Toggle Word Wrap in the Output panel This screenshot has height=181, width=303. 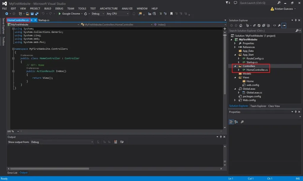122,142
